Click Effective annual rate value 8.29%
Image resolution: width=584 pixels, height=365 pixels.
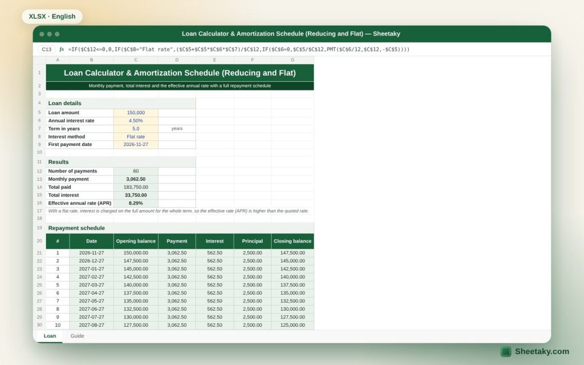[x=136, y=203]
